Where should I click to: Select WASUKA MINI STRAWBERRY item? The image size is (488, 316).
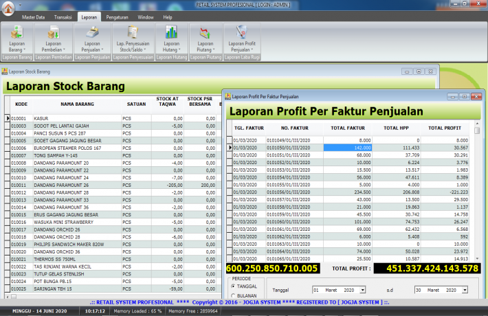63,222
